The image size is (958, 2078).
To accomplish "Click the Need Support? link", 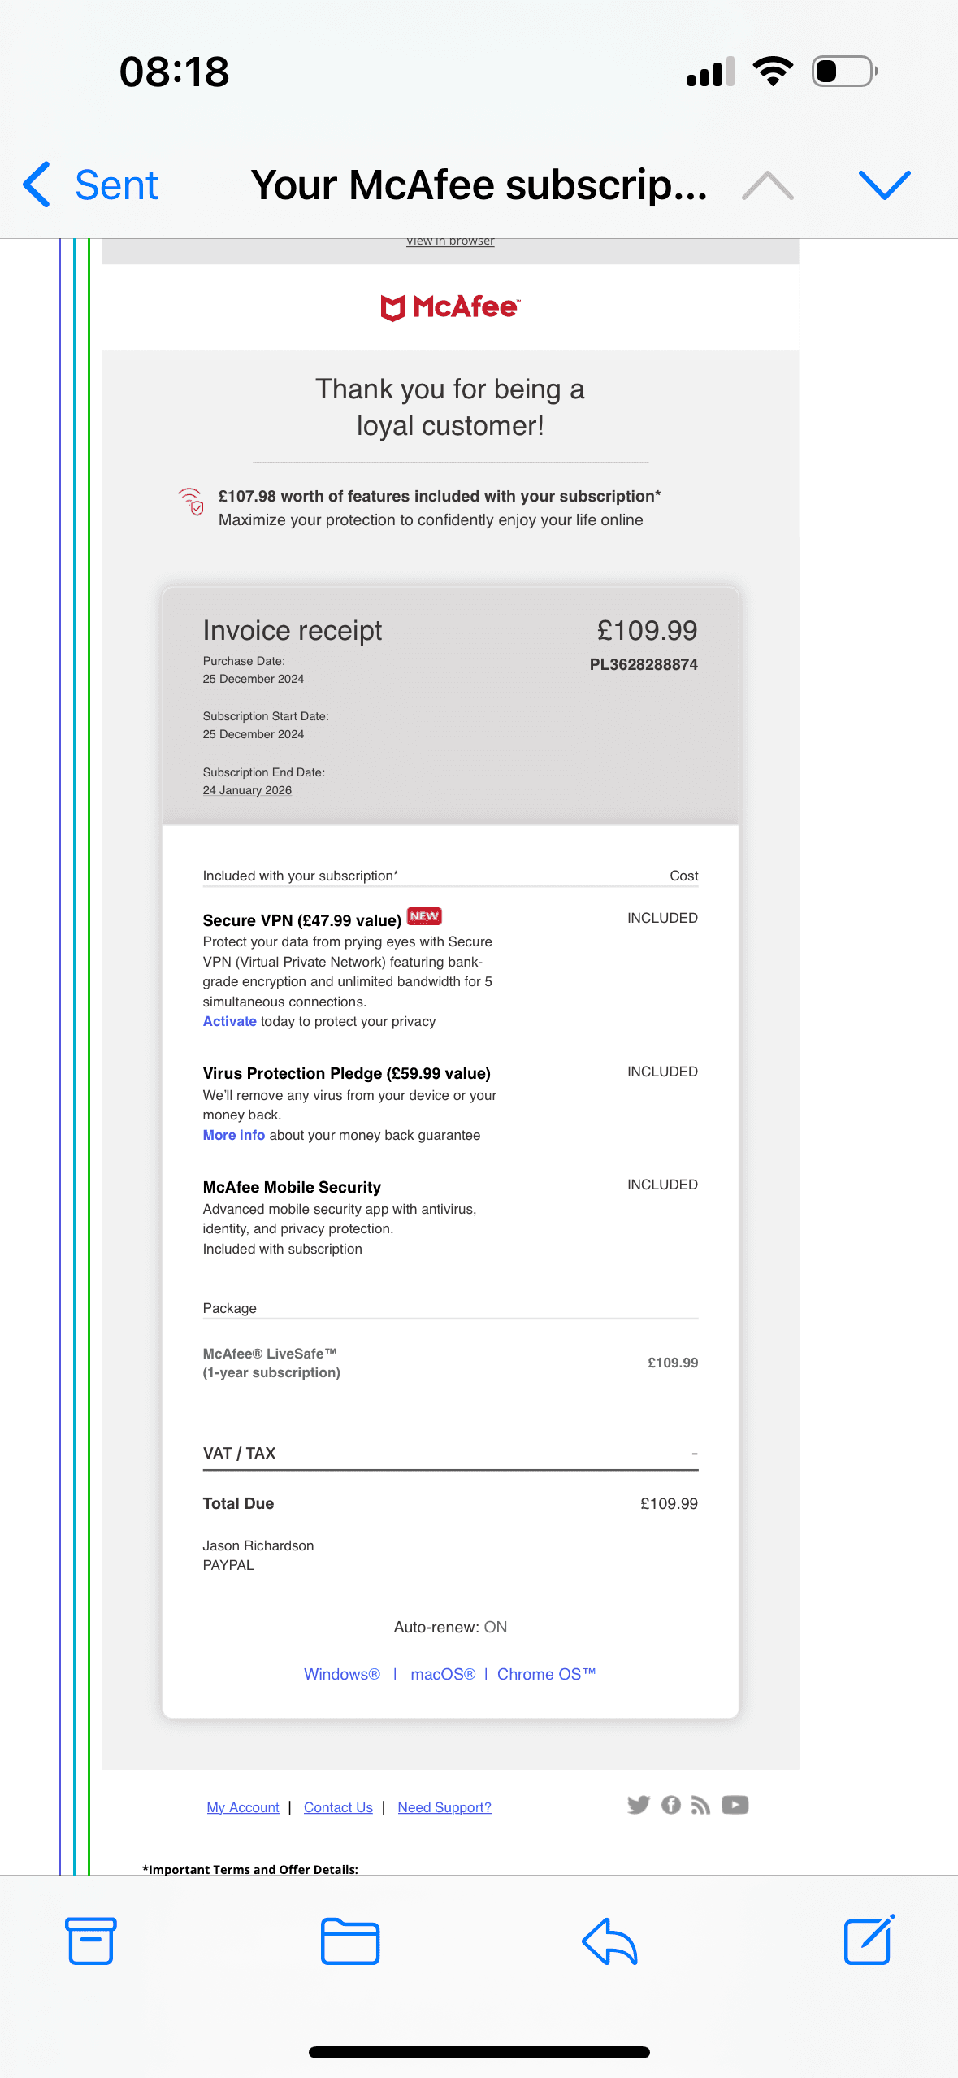I will [444, 1807].
